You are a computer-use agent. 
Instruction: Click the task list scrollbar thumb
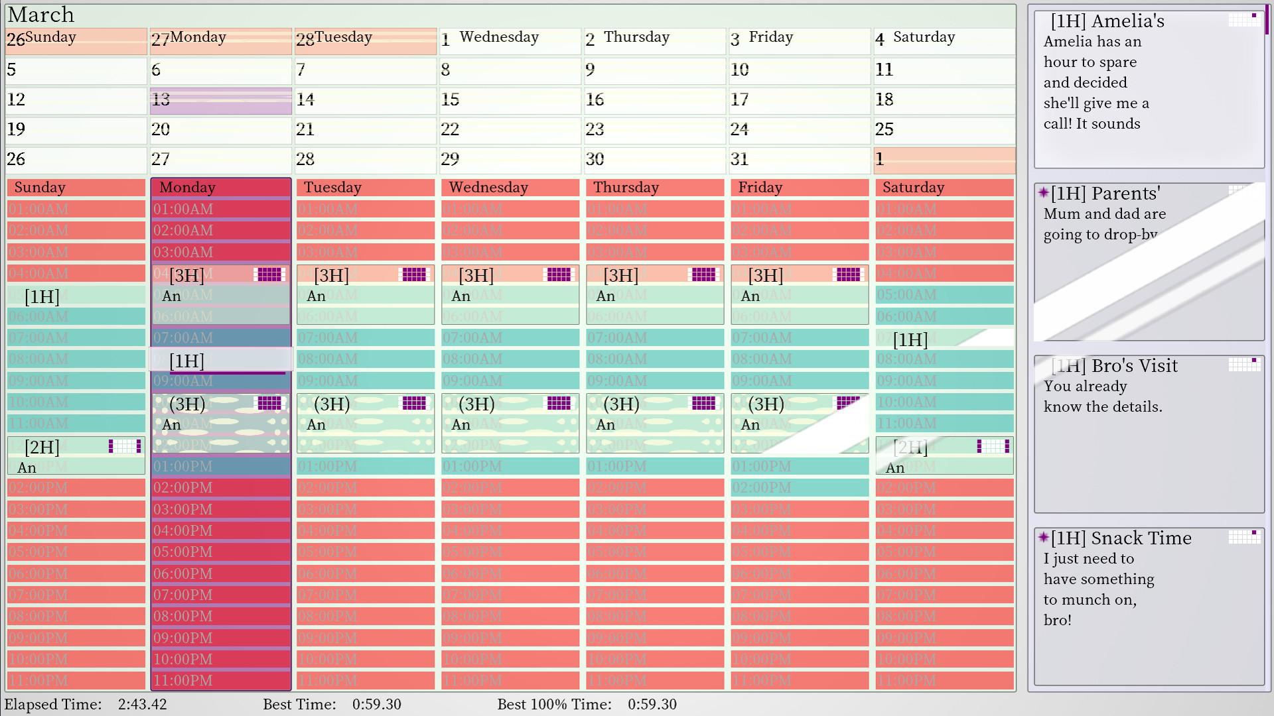click(1267, 20)
